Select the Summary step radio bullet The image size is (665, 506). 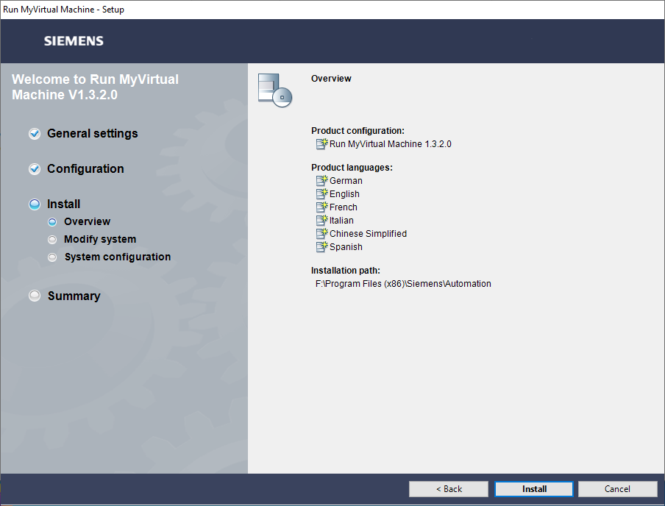pos(35,296)
